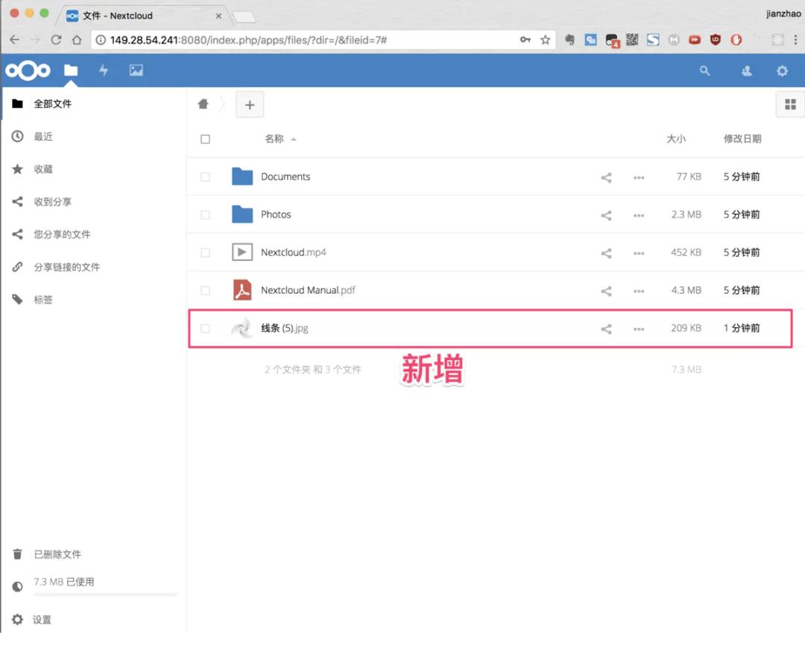Open the more actions menu for Nextcloud.mp4
The height and width of the screenshot is (648, 805).
(x=639, y=252)
